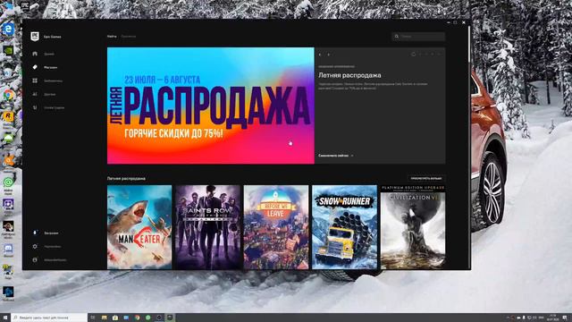
Task: Select the Google Chrome desktop shortcut
Action: pos(8,95)
